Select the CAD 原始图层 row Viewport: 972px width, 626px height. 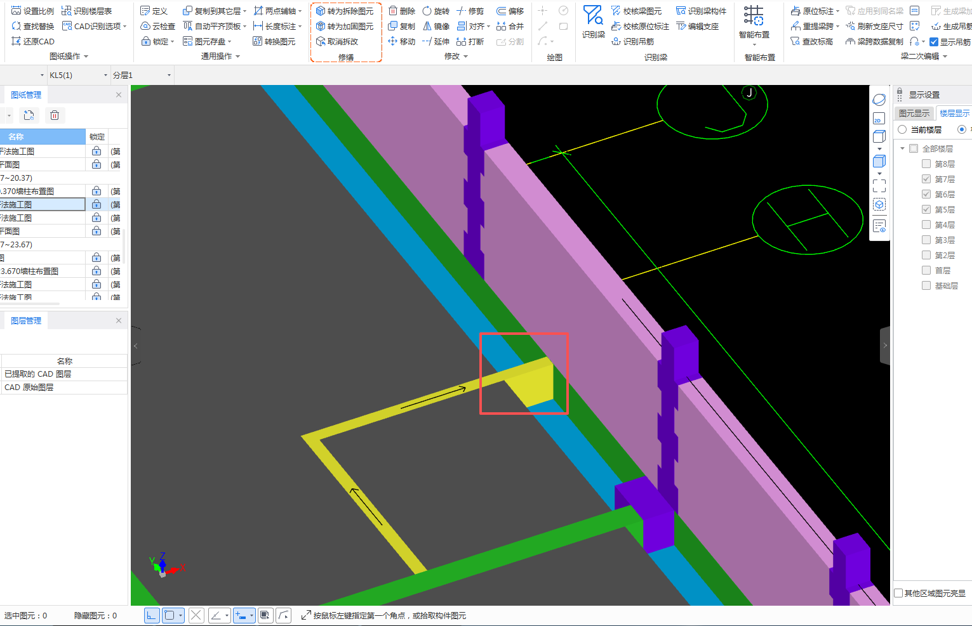point(63,388)
